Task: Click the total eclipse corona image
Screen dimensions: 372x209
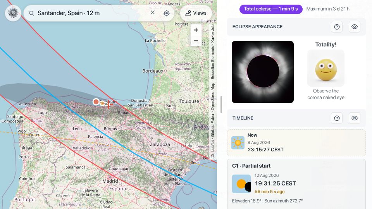Action: click(263, 72)
